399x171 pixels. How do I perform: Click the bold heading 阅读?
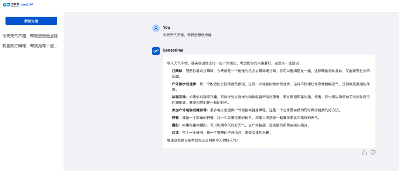click(x=175, y=133)
